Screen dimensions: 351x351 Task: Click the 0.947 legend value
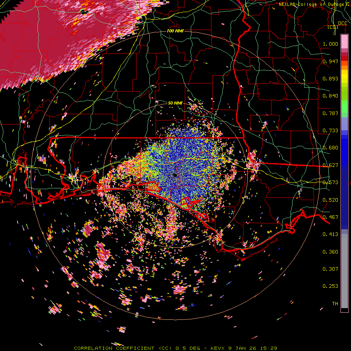point(330,61)
